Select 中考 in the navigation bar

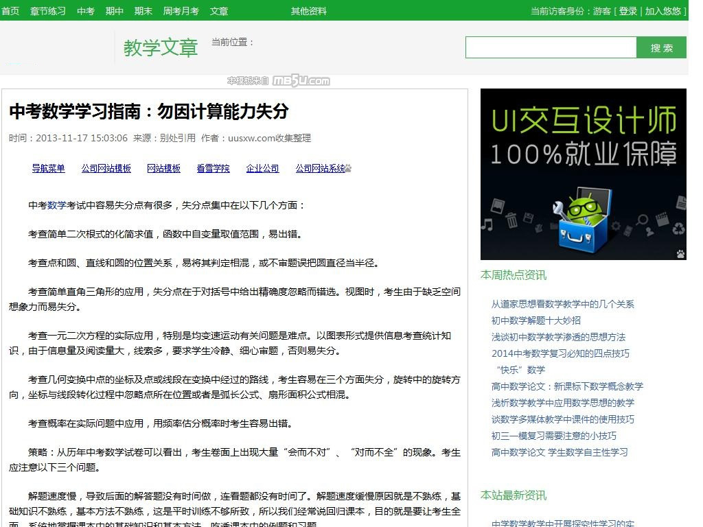pos(86,11)
